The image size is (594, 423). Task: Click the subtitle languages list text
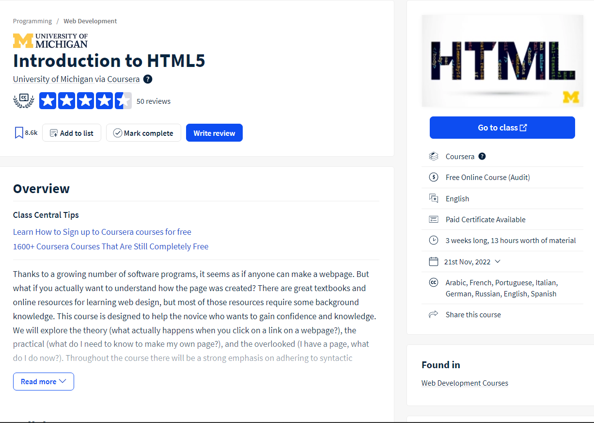tap(501, 288)
